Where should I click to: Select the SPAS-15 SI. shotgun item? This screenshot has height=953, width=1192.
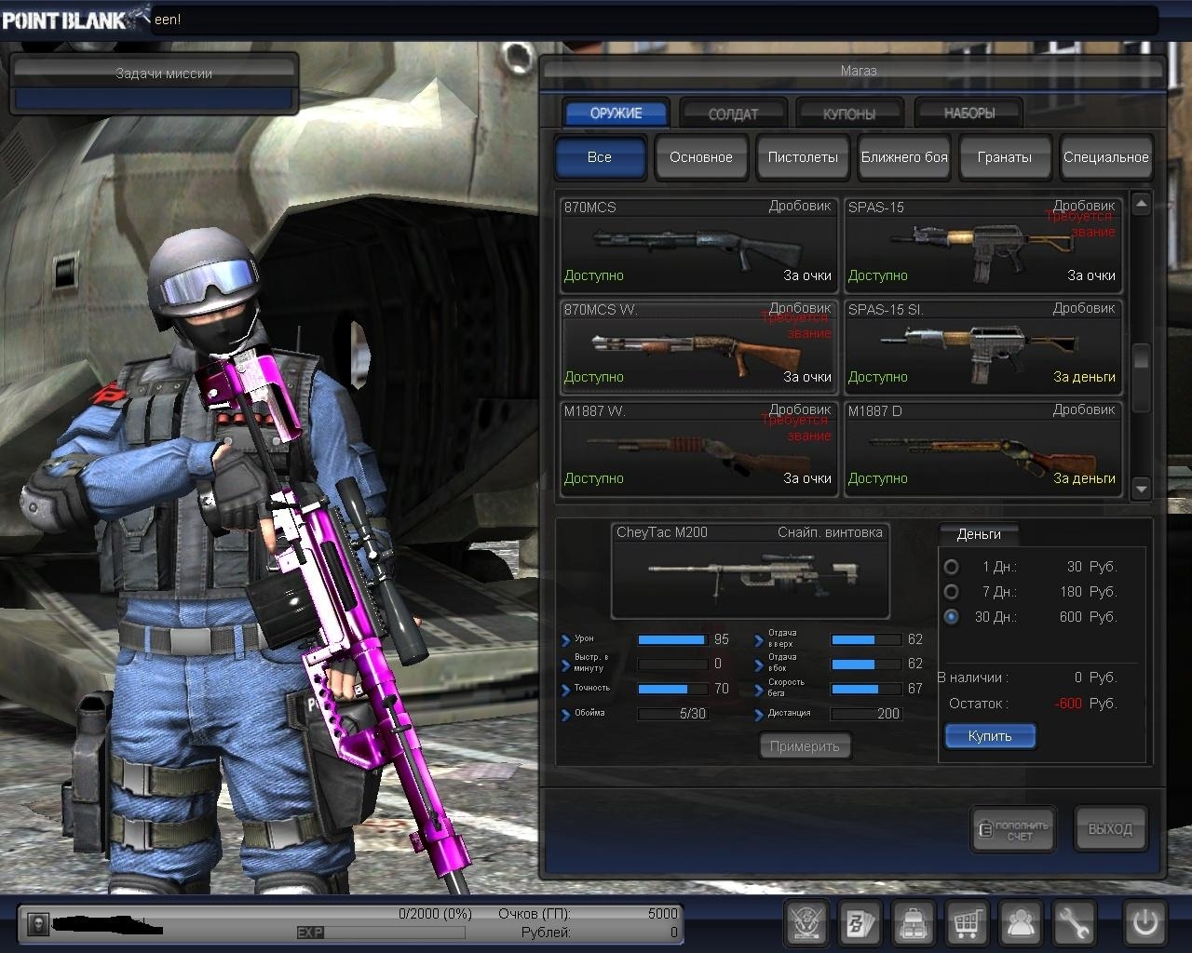tap(982, 344)
